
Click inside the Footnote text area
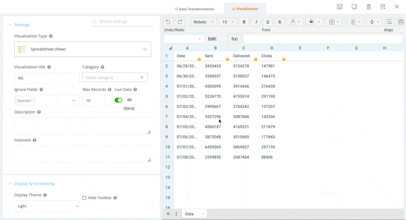(x=83, y=154)
